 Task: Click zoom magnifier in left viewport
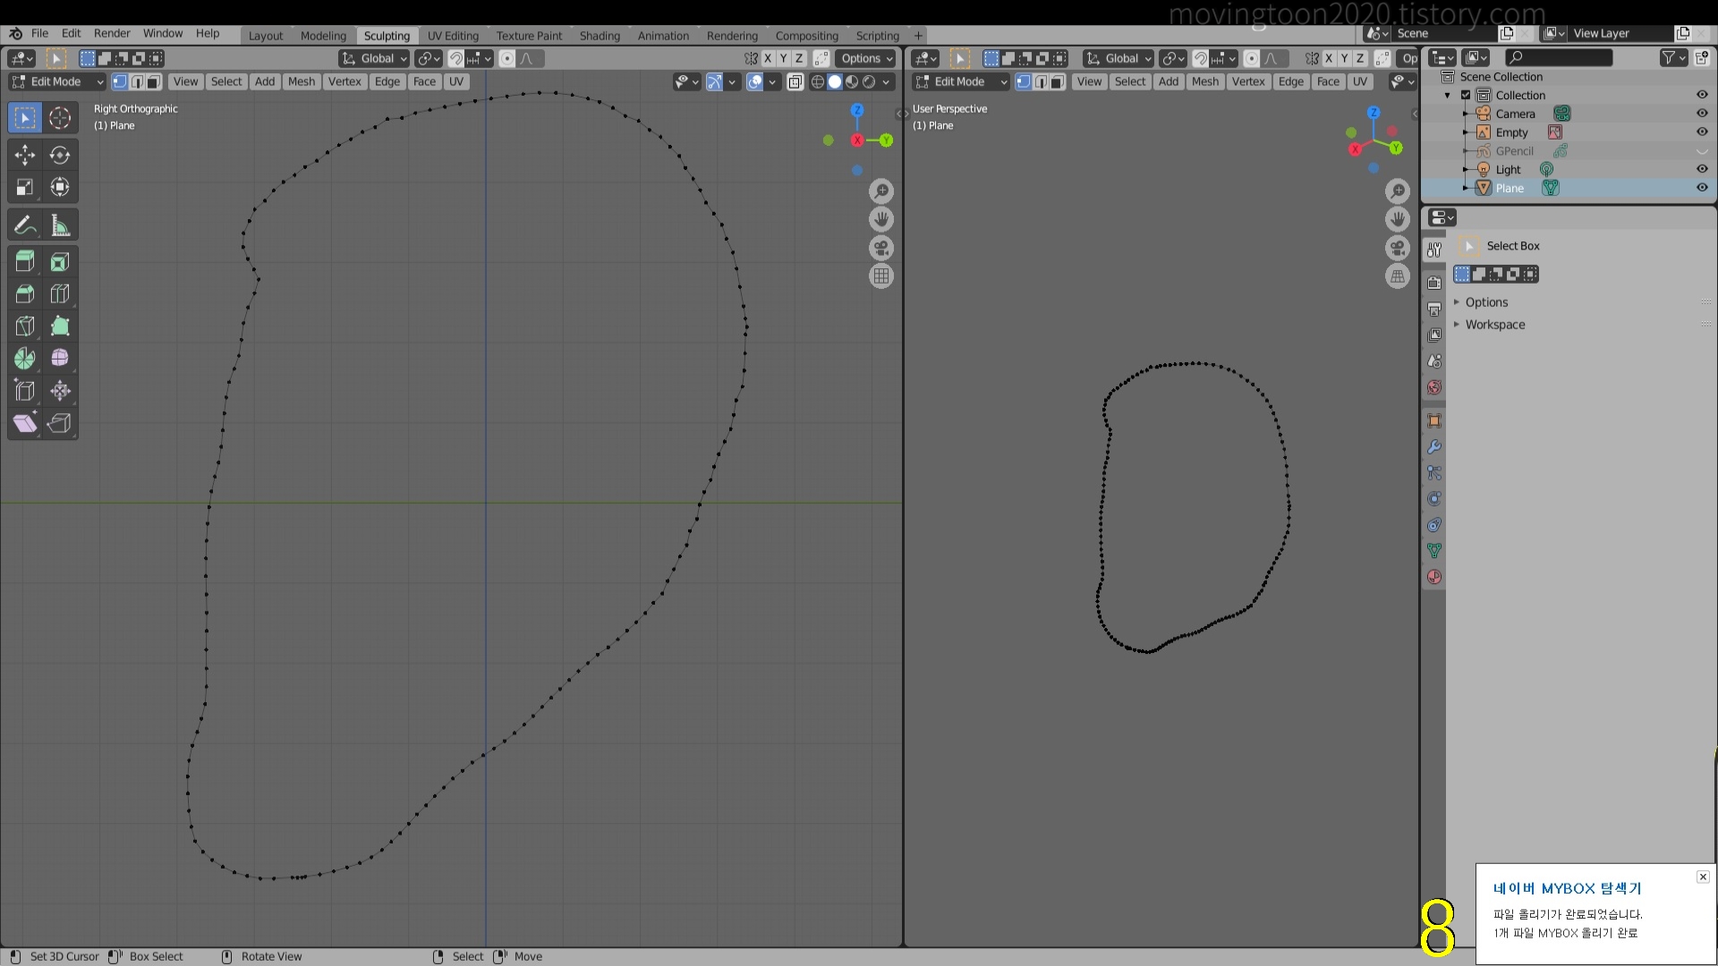pos(881,191)
